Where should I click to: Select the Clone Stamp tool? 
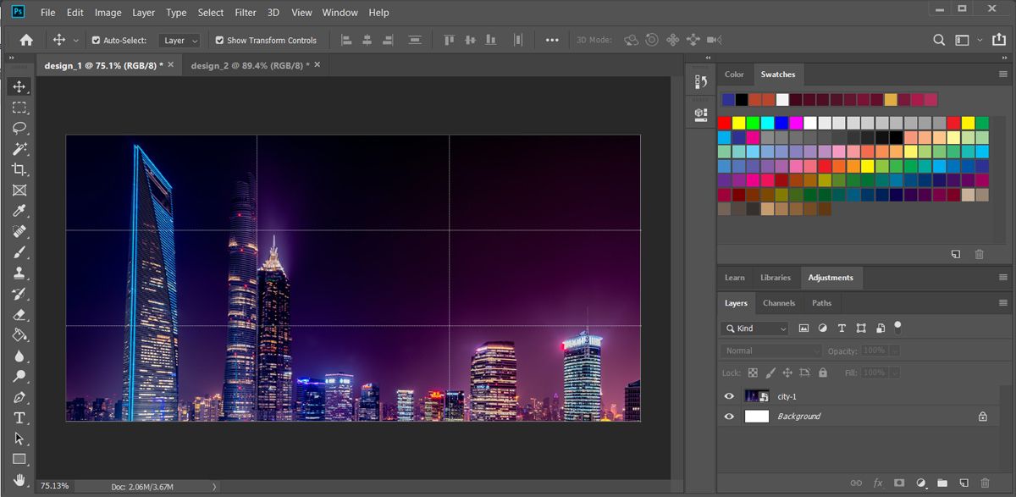point(20,273)
